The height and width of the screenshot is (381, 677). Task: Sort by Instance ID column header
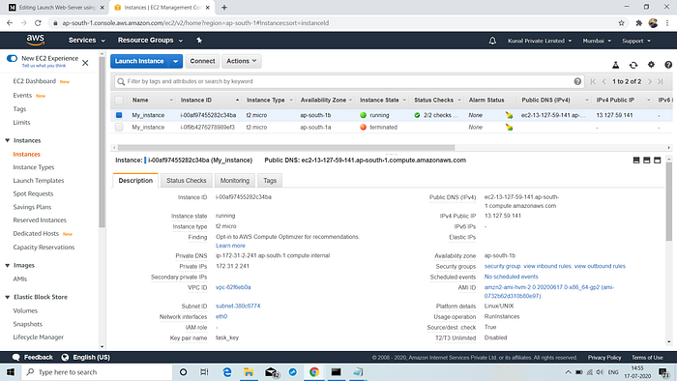pyautogui.click(x=209, y=101)
